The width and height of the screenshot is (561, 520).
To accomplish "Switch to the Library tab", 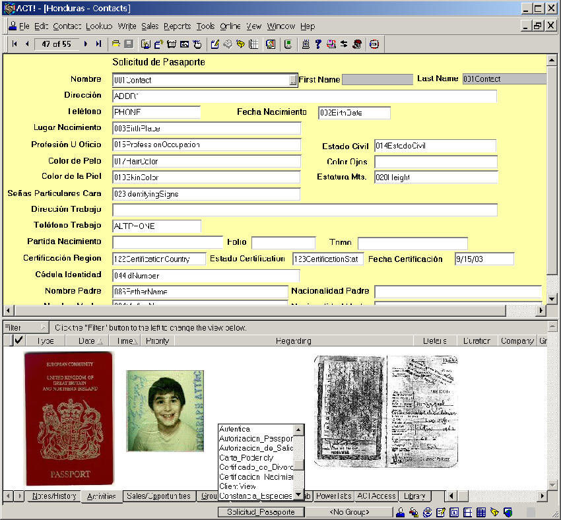I will tap(414, 496).
